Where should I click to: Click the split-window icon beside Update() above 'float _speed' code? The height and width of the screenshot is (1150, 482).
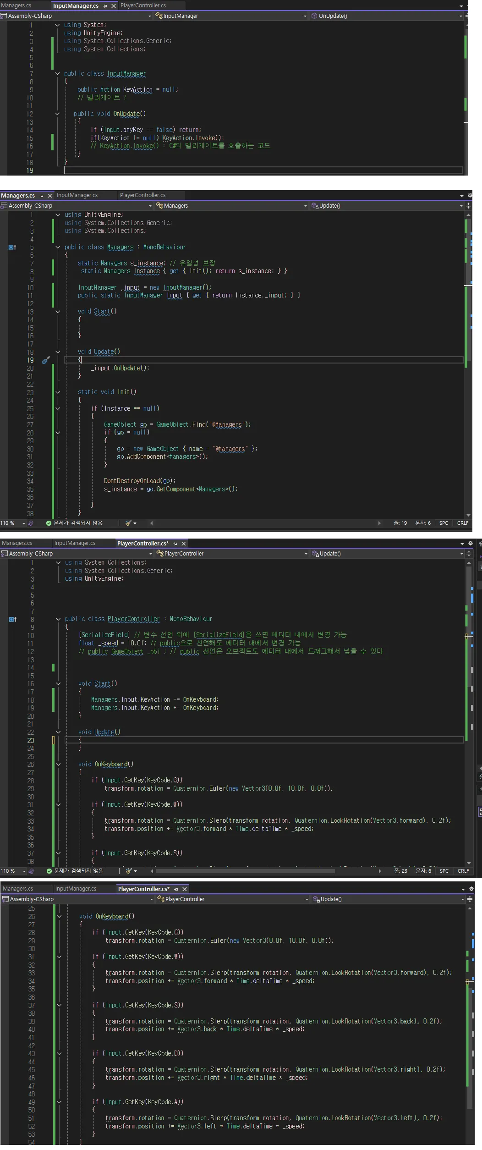click(x=469, y=554)
